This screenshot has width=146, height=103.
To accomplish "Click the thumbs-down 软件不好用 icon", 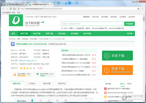I will tap(37, 74).
